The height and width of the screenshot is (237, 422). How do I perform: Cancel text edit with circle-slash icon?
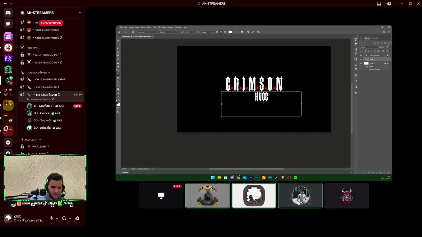[248, 32]
